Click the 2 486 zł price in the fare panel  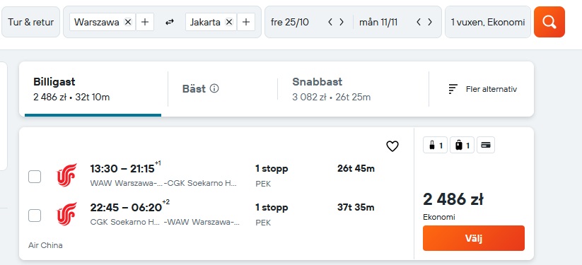(x=453, y=199)
